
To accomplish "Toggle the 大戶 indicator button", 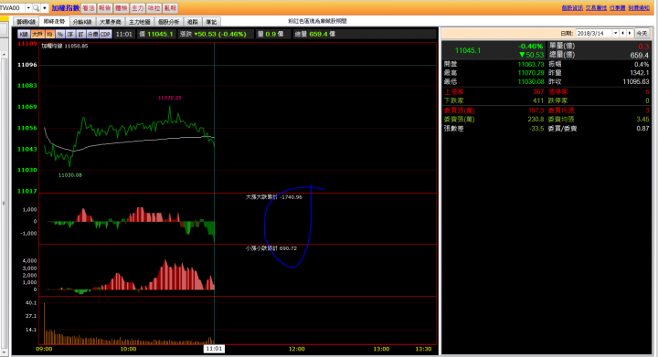I will coord(37,35).
